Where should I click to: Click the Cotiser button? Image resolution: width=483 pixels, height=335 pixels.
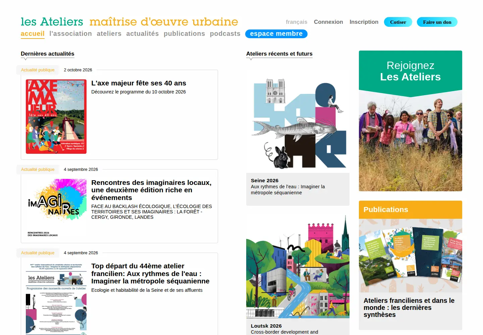click(398, 22)
